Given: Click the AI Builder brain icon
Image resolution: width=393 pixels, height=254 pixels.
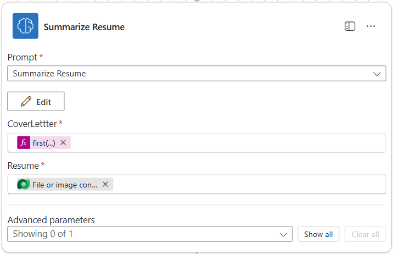Looking at the screenshot, I should pyautogui.click(x=25, y=26).
